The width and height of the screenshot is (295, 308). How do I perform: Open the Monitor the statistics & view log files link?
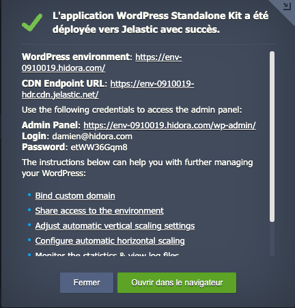[107, 254]
